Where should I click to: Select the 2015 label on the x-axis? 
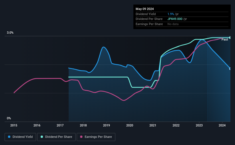[14, 125]
